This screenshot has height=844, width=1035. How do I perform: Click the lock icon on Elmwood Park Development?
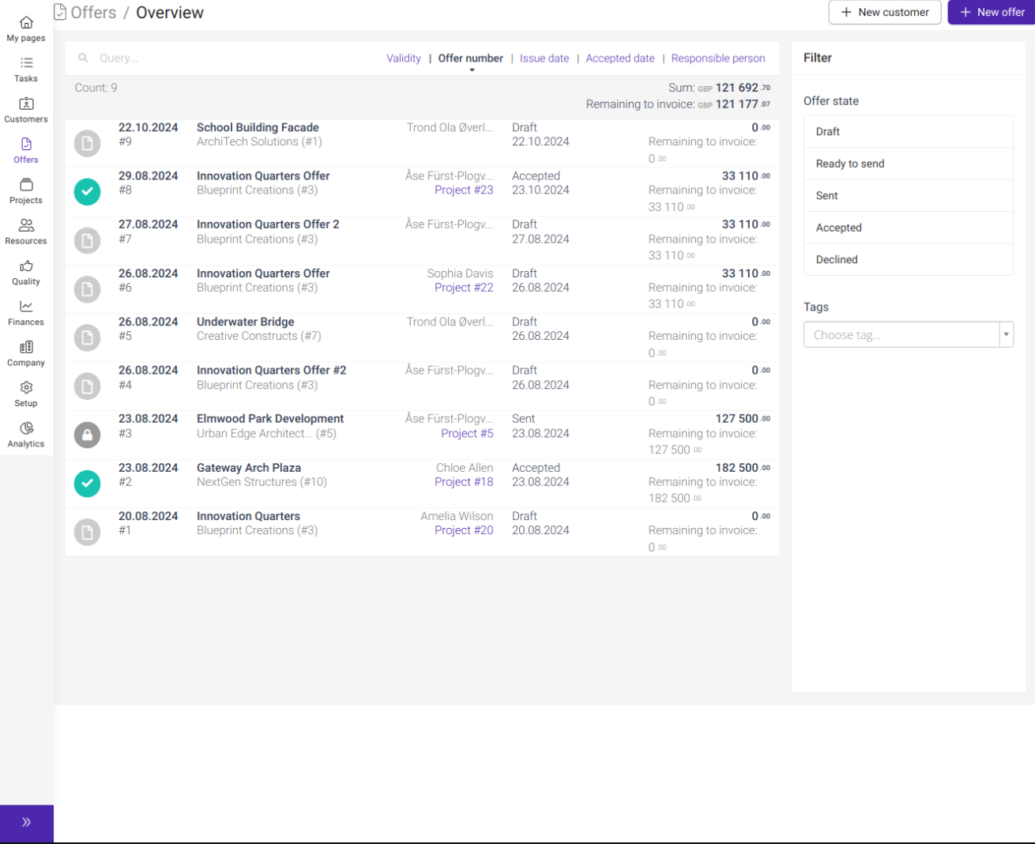pos(87,434)
